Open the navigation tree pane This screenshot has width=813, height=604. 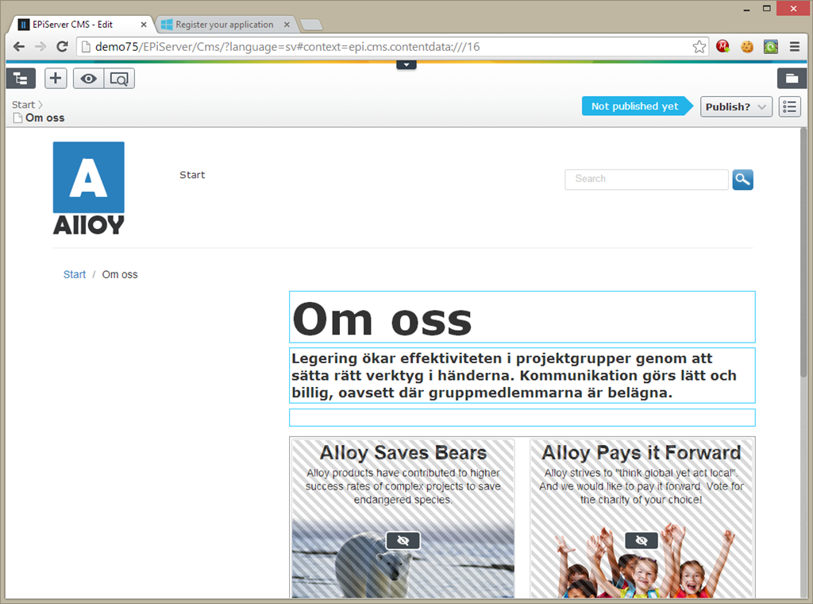coord(21,78)
